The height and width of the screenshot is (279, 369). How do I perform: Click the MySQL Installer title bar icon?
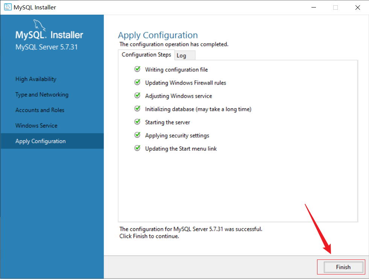coord(8,7)
